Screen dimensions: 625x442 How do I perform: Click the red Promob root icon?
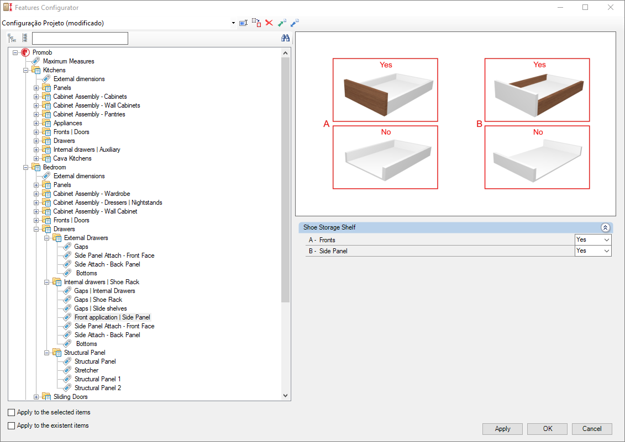point(25,52)
